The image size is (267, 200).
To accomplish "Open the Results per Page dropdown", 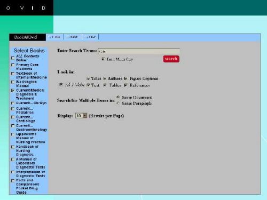I will click(81, 116).
